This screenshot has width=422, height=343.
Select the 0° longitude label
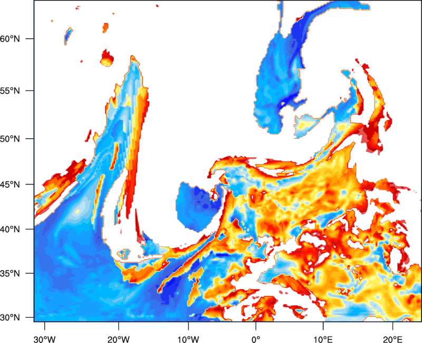coord(256,338)
